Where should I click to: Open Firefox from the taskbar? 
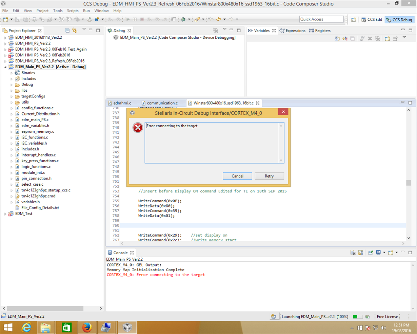coord(87,328)
